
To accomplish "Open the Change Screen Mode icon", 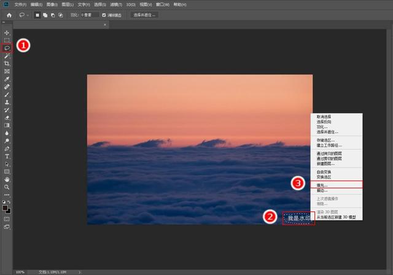I will (x=7, y=227).
